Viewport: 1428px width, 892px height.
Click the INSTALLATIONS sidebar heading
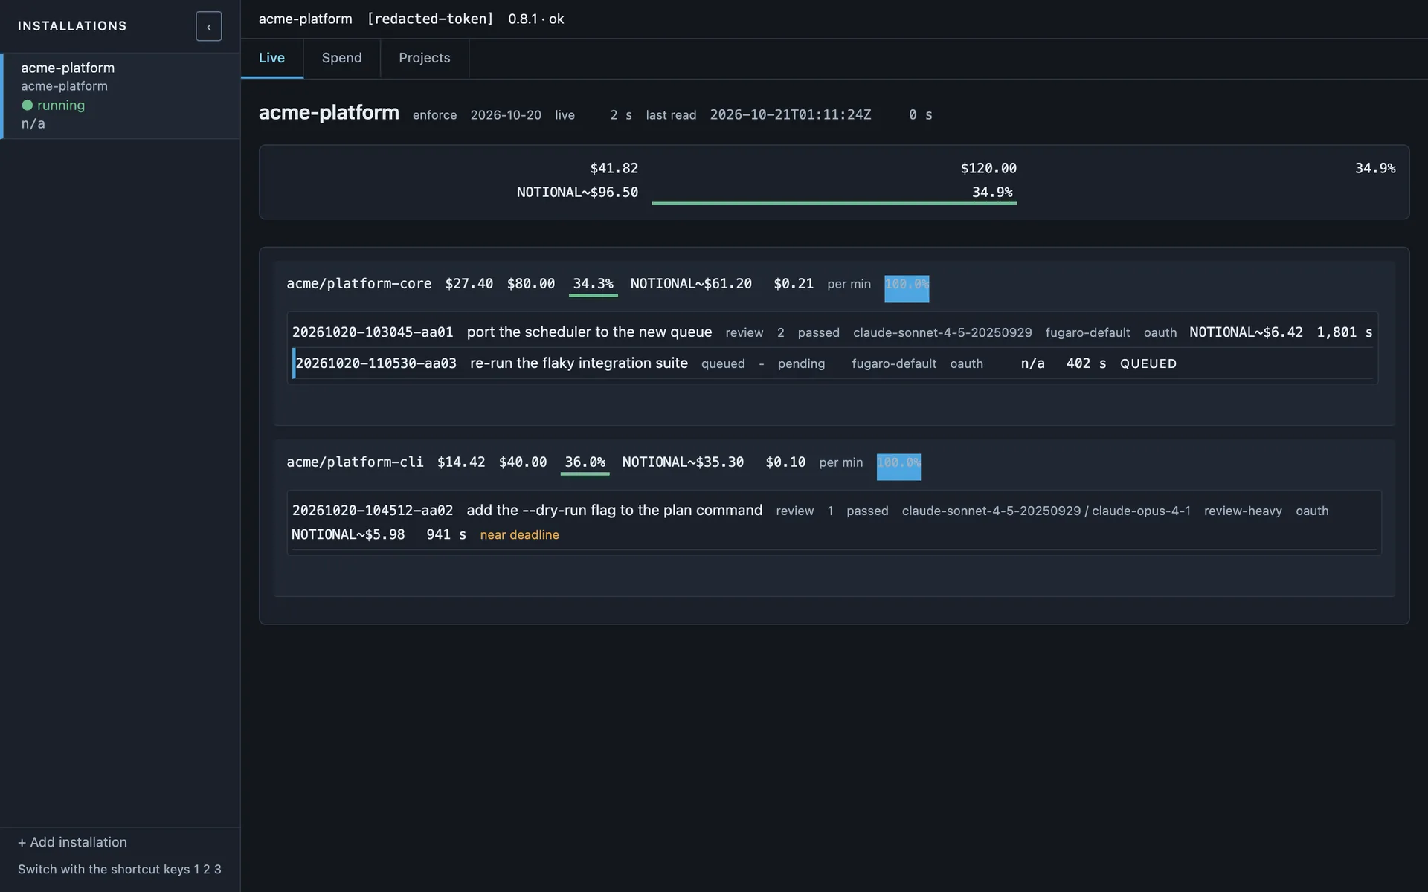pos(72,26)
